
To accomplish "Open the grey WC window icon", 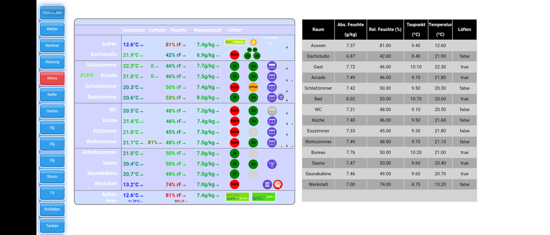I will coord(272,111).
